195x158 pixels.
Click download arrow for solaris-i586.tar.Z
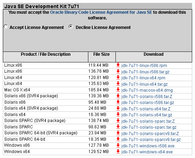pos(118,96)
